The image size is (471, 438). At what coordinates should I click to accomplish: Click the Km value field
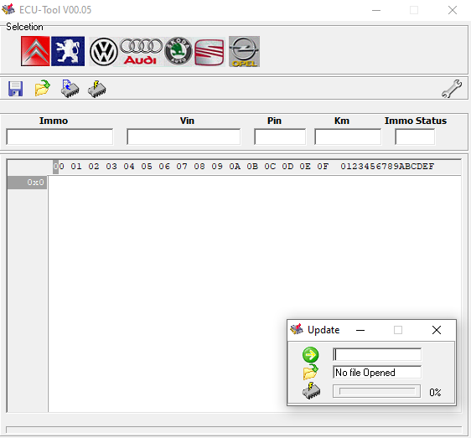[348, 137]
